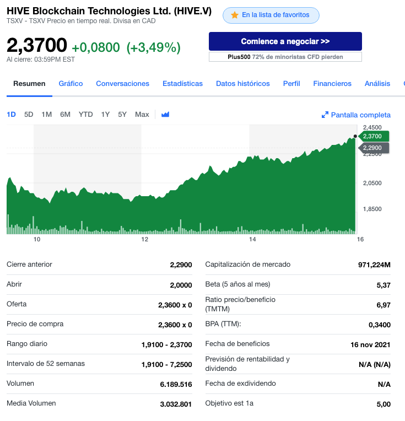The width and height of the screenshot is (405, 421).
Task: Click market cap value 971,224M
Action: 374,265
